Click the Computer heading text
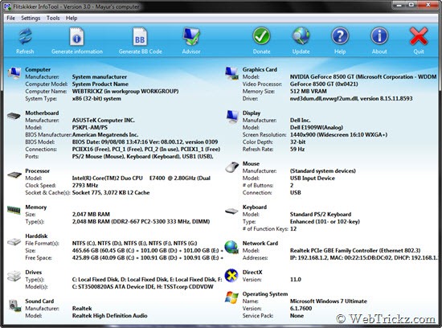The height and width of the screenshot is (328, 442). pos(38,69)
